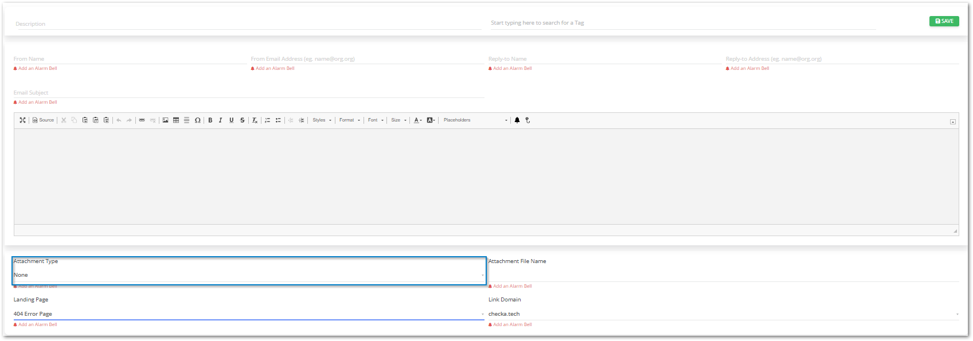The width and height of the screenshot is (973, 341).
Task: Click the green SAVE button
Action: click(x=944, y=21)
